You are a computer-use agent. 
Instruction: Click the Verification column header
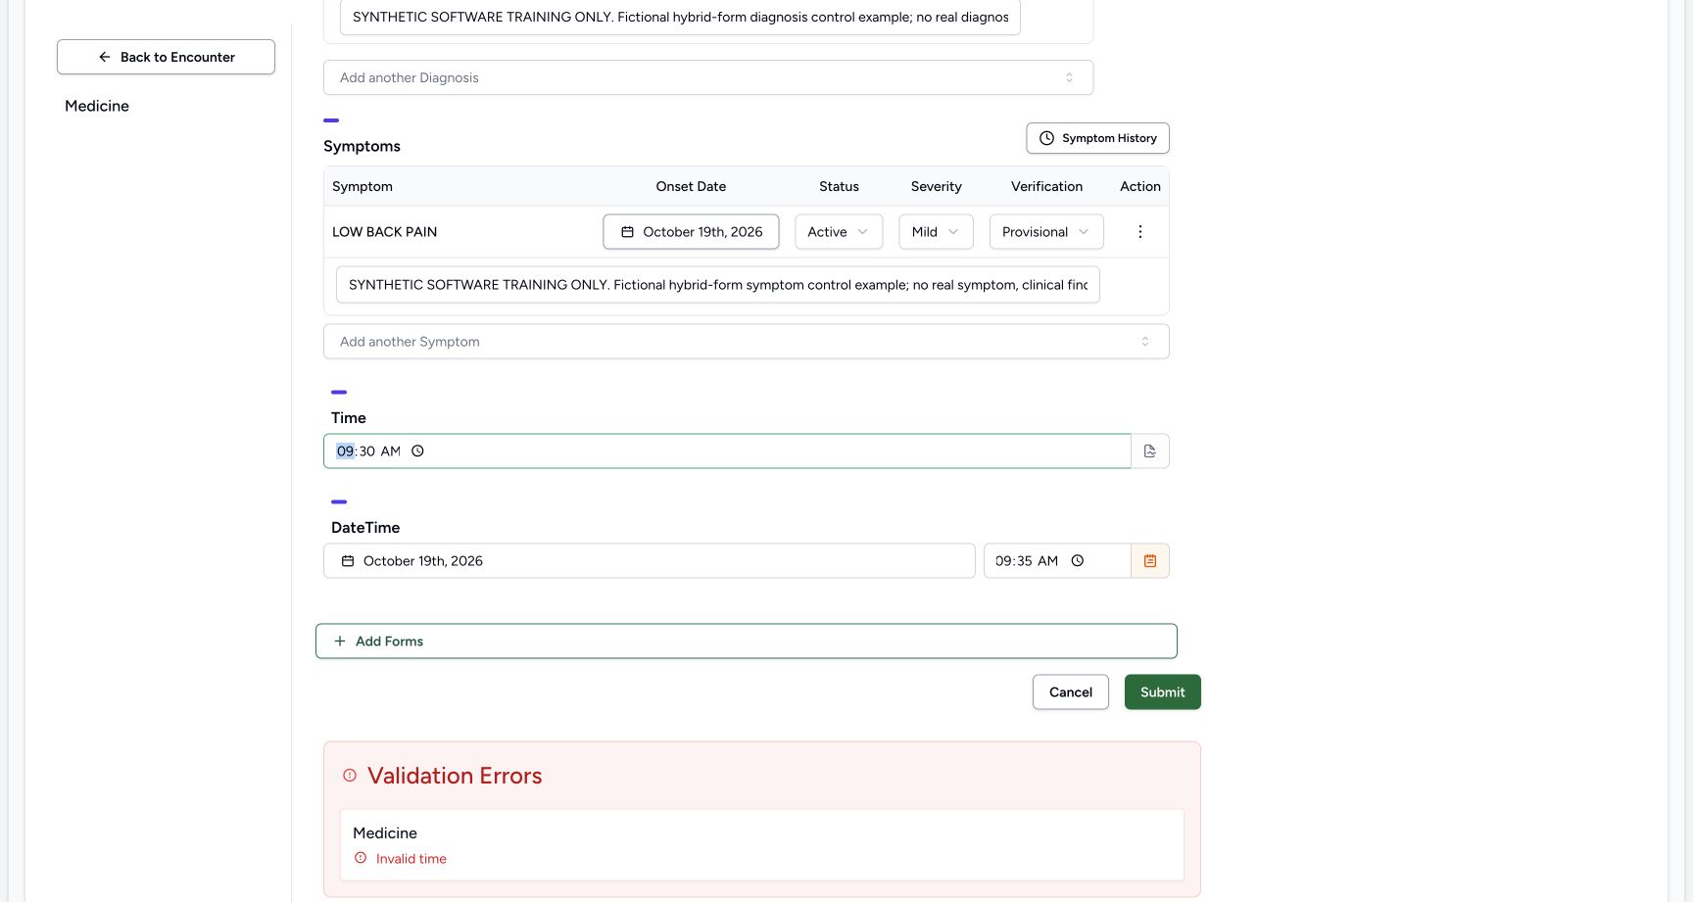click(1046, 186)
